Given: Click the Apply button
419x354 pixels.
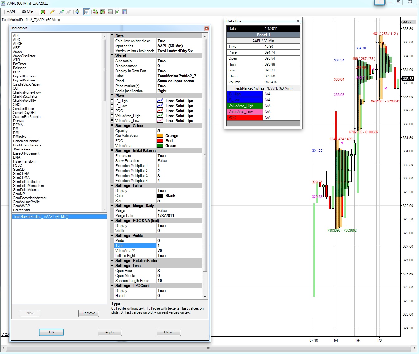Looking at the screenshot, I should pyautogui.click(x=109, y=332).
